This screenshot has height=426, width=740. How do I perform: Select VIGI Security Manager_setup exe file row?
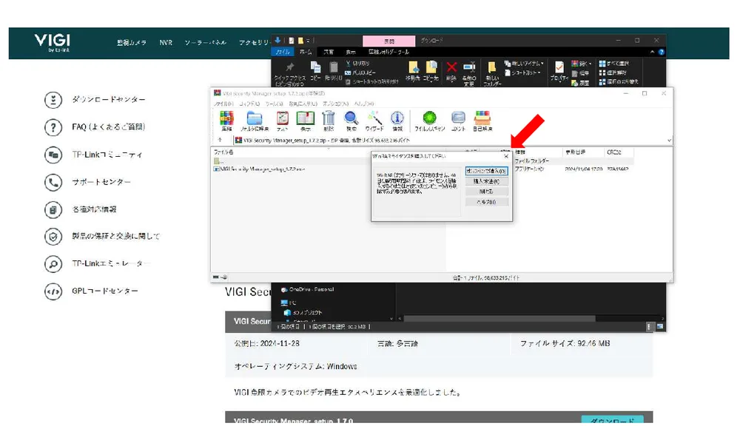(260, 169)
